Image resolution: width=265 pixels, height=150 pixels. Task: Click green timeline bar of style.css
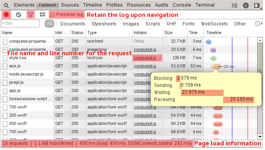pyautogui.click(x=213, y=58)
